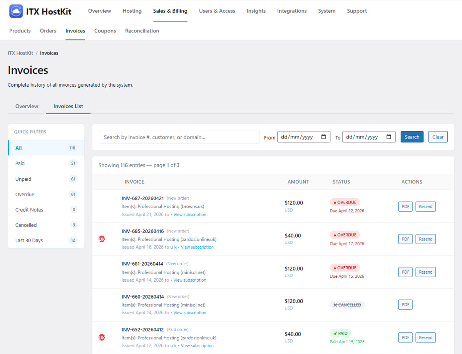462x354 pixels.
Task: Open the Reconciliation sub-tab
Action: point(142,31)
